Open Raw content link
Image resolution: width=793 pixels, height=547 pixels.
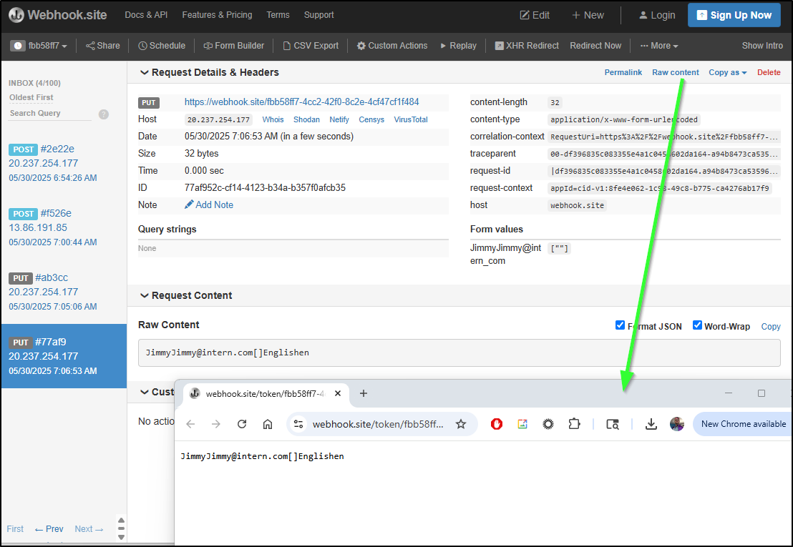[x=675, y=72]
